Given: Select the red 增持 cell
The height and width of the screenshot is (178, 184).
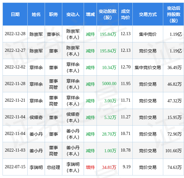Looking at the screenshot, I should [x=90, y=167].
